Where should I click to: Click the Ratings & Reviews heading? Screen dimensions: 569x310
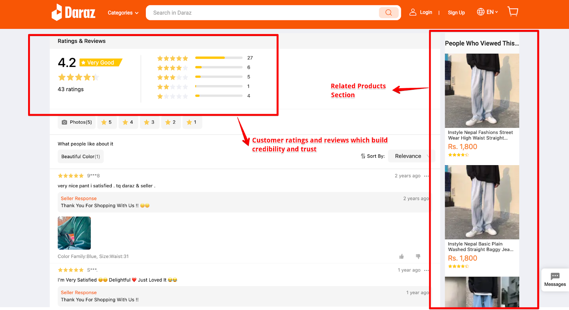(82, 41)
